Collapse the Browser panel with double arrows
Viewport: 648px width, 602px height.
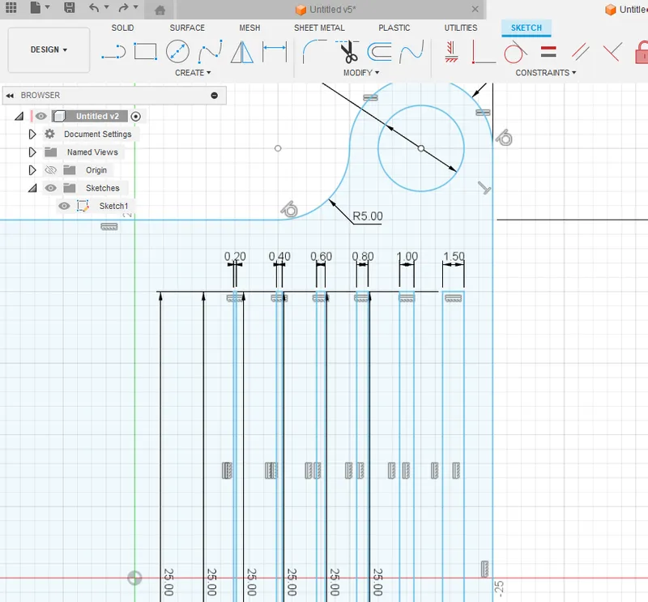pos(11,96)
